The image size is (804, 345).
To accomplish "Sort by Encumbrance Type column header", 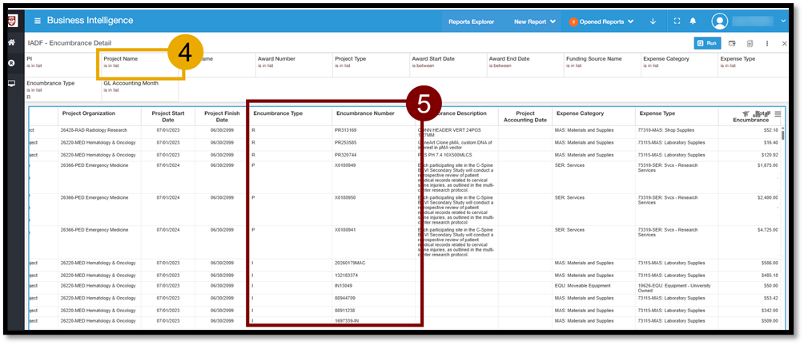I will tap(278, 113).
